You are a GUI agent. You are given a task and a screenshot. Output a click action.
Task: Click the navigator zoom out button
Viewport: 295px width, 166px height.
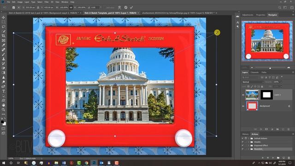252,68
